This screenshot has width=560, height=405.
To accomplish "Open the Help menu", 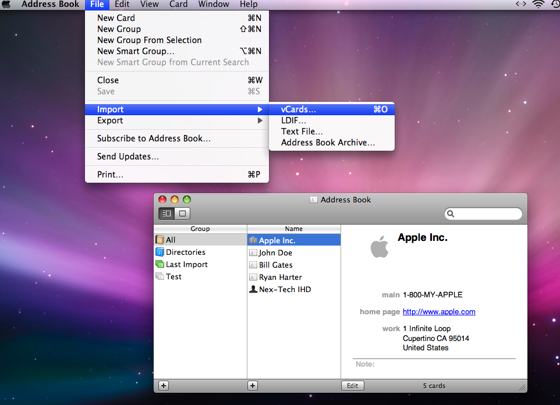I will click(x=249, y=4).
